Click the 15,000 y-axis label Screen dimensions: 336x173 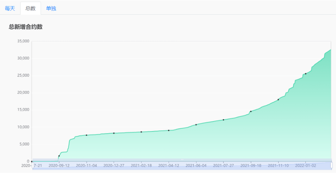(23, 110)
